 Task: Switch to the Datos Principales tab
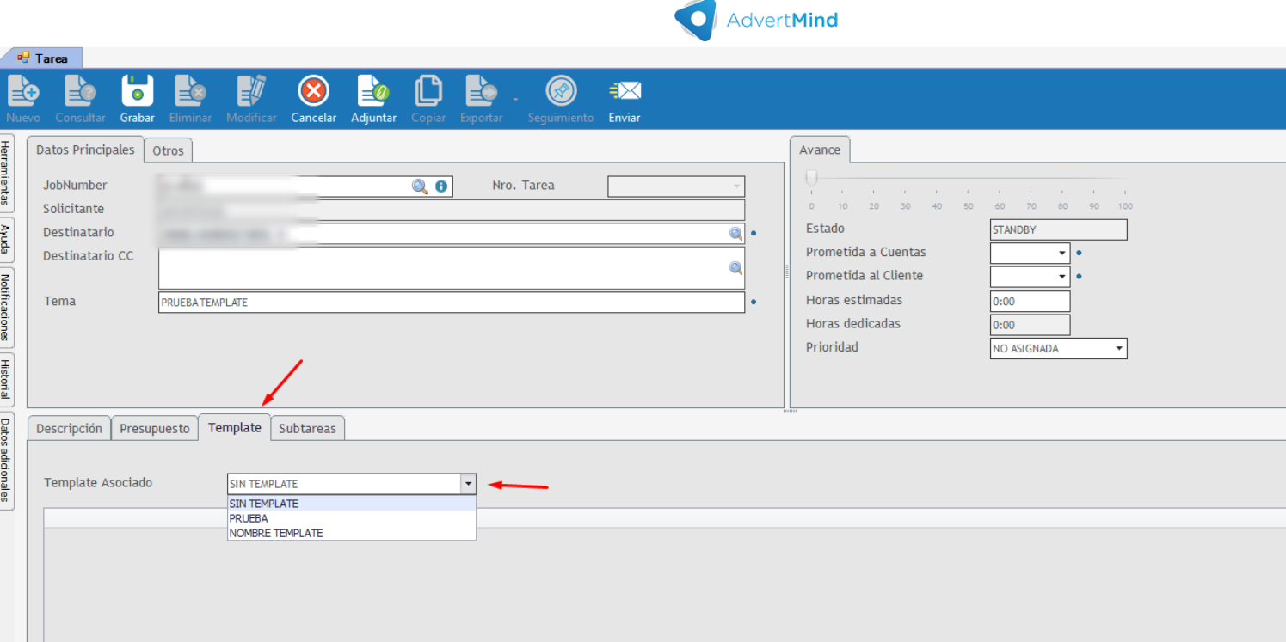tap(85, 150)
